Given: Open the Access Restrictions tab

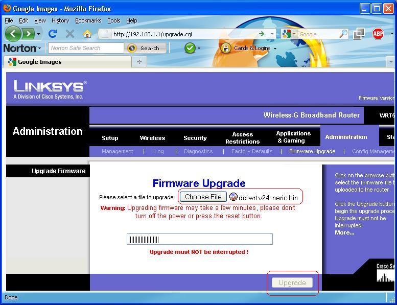Looking at the screenshot, I should [x=243, y=138].
